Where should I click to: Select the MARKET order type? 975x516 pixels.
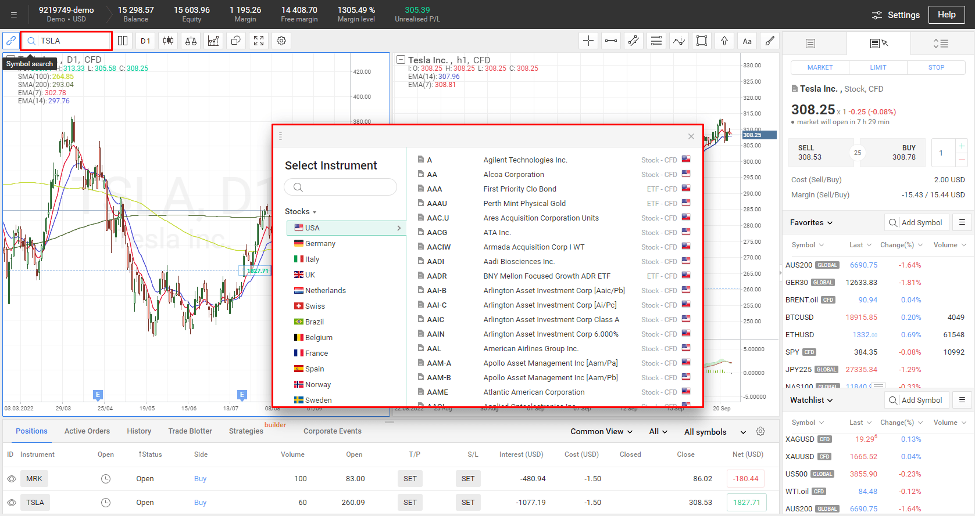coord(820,67)
